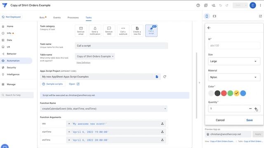Click Save in the preview form

249,120
